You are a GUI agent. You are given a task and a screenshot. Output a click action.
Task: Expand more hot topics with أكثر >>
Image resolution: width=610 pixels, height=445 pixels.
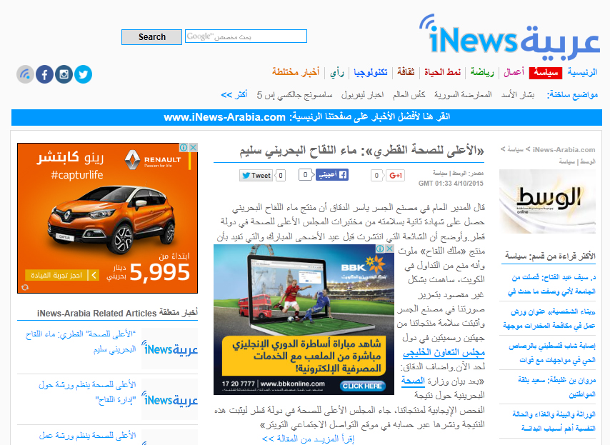coord(234,95)
